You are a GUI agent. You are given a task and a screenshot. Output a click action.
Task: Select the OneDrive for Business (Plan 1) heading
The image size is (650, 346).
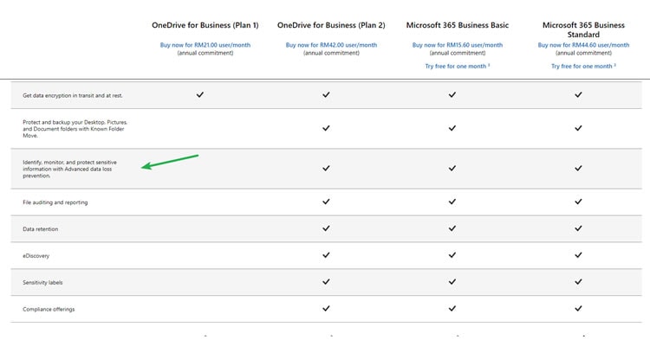tap(205, 25)
